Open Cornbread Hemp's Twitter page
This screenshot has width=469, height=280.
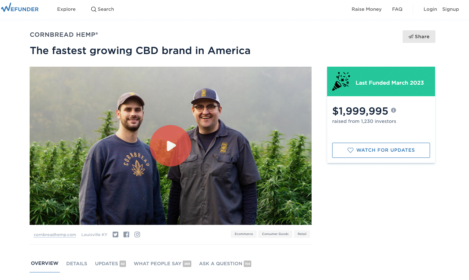[x=116, y=235]
